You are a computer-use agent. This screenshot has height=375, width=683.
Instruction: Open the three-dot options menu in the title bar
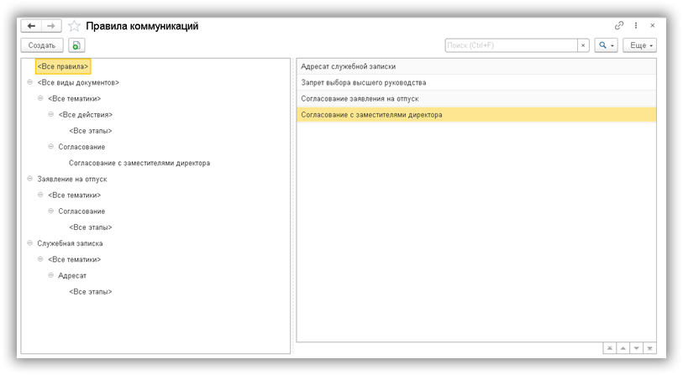(x=636, y=26)
